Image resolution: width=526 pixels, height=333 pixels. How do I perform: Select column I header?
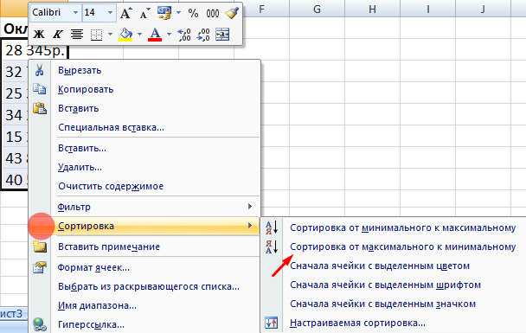(x=427, y=9)
